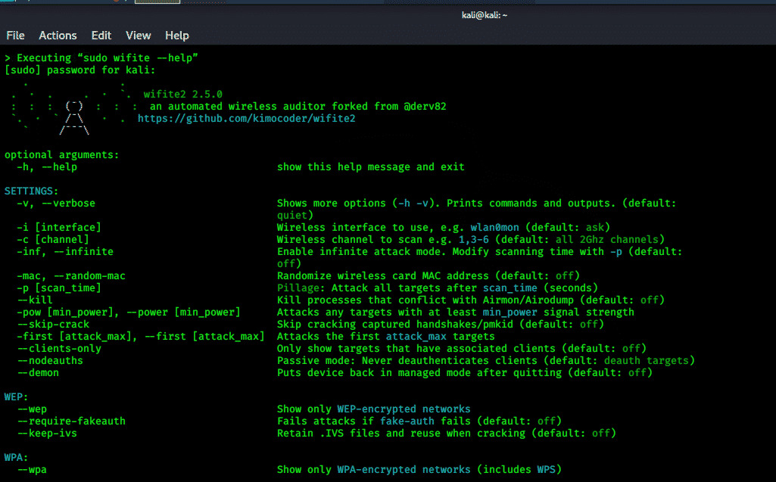Viewport: 776px width, 482px height.
Task: Open the Edit menu
Action: point(101,36)
